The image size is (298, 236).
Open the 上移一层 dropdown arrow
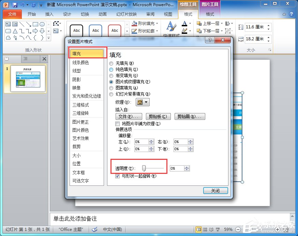(221, 23)
